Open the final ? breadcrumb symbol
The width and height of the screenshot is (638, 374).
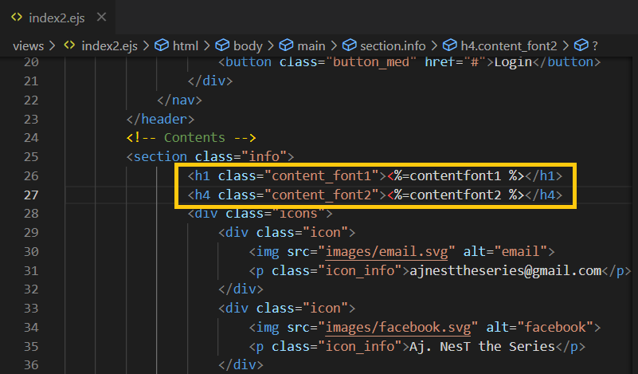click(x=595, y=45)
